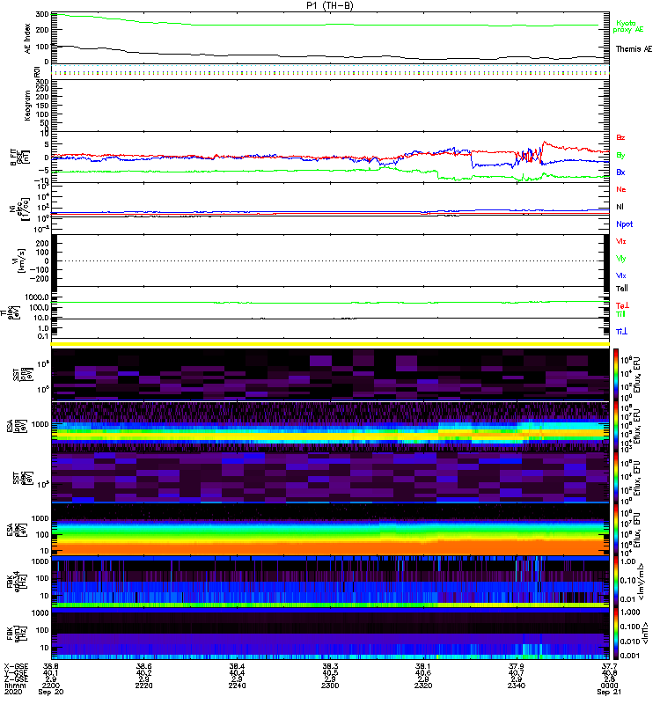
Task: Select the SST electrons panel color bar
Action: click(x=616, y=477)
